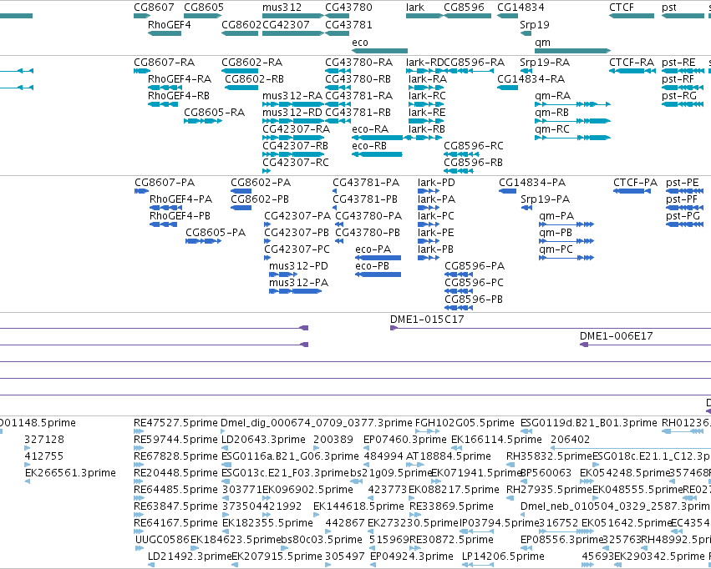
Task: Open transcript CG8605-RA
Action: [x=215, y=113]
